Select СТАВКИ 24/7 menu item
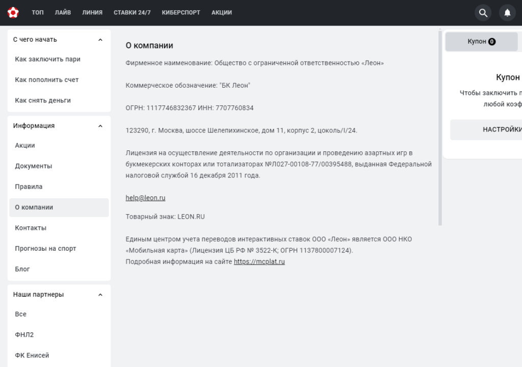This screenshot has width=522, height=367. pos(132,13)
